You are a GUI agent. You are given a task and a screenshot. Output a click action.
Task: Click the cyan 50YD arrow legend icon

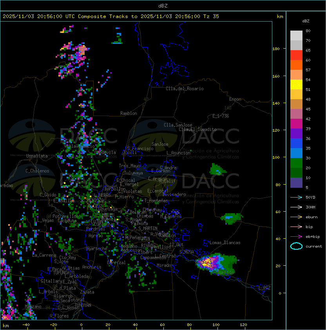(x=296, y=198)
